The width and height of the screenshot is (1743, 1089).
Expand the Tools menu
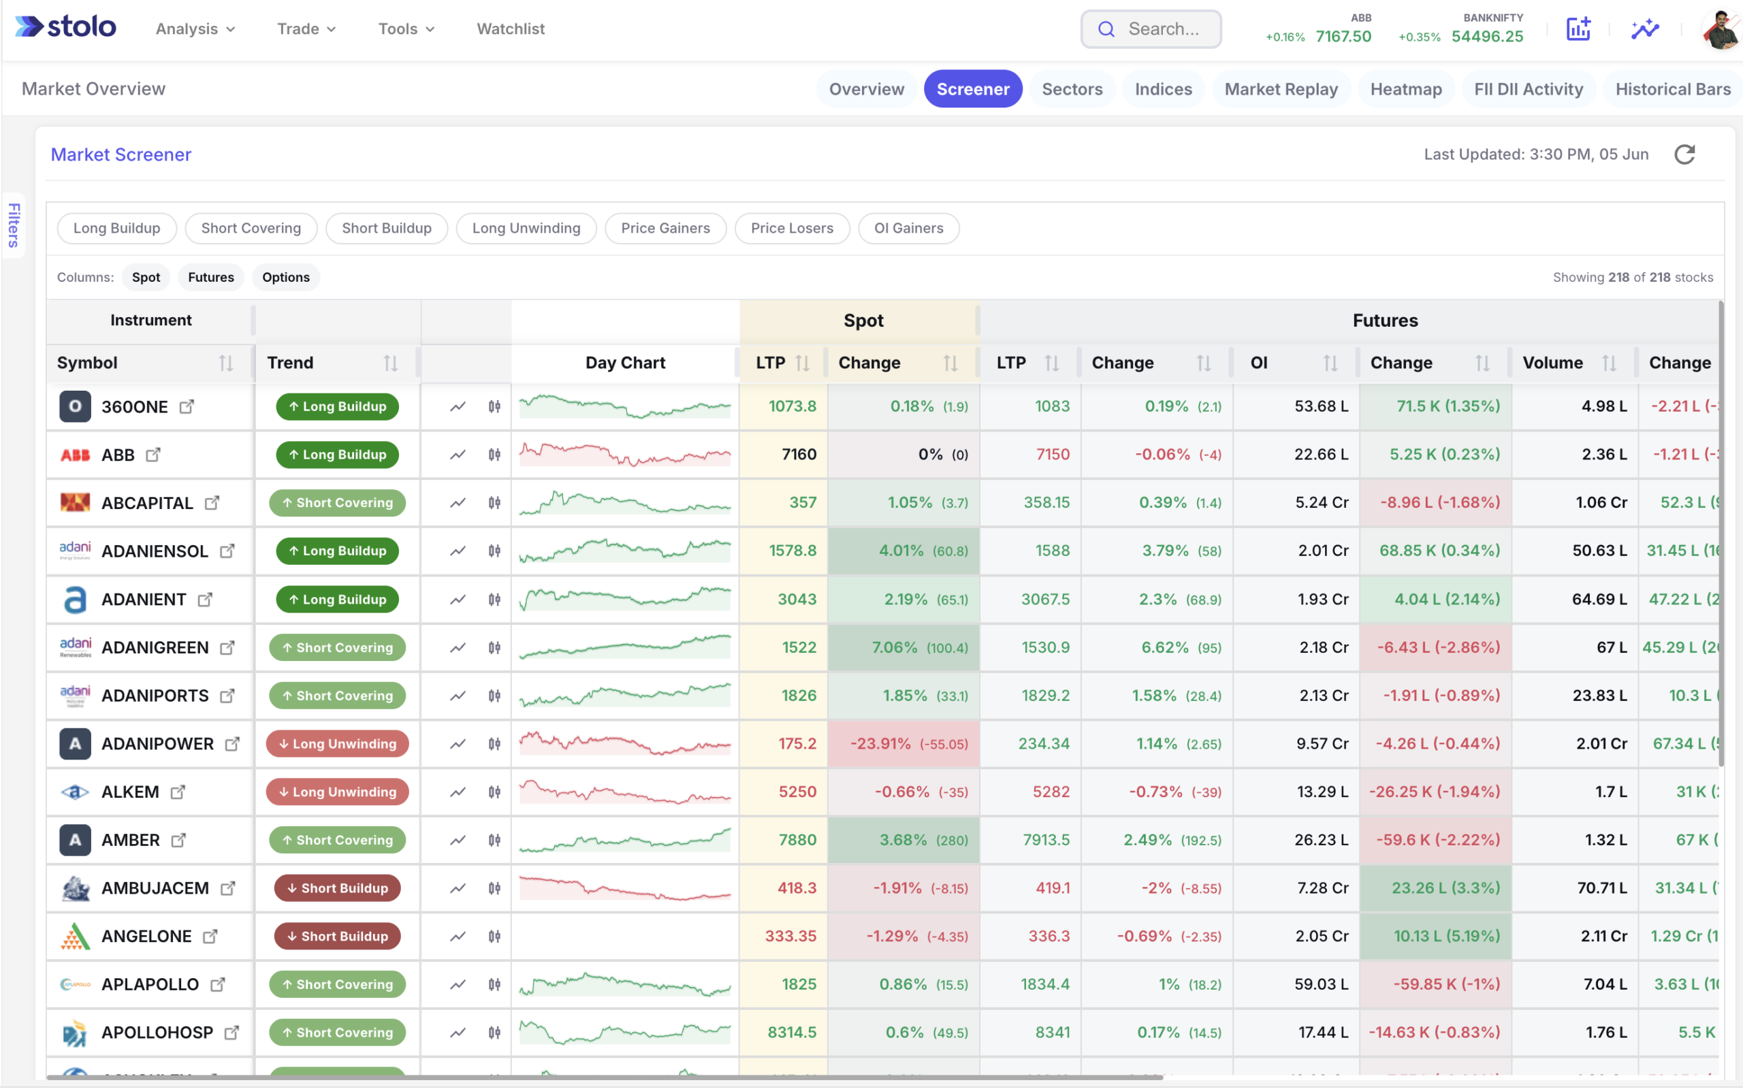tap(406, 29)
